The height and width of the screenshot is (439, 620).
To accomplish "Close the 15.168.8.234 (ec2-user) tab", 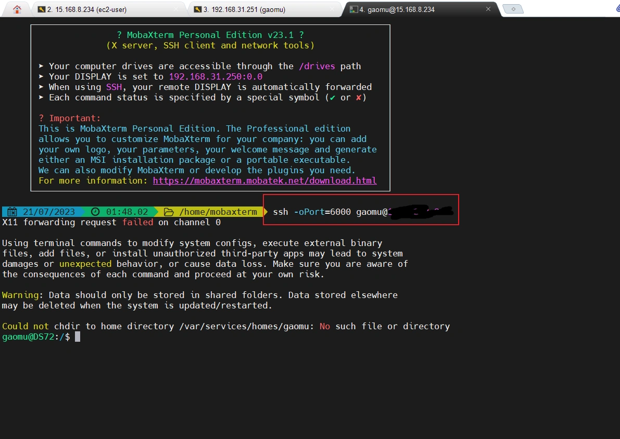I will [x=176, y=9].
